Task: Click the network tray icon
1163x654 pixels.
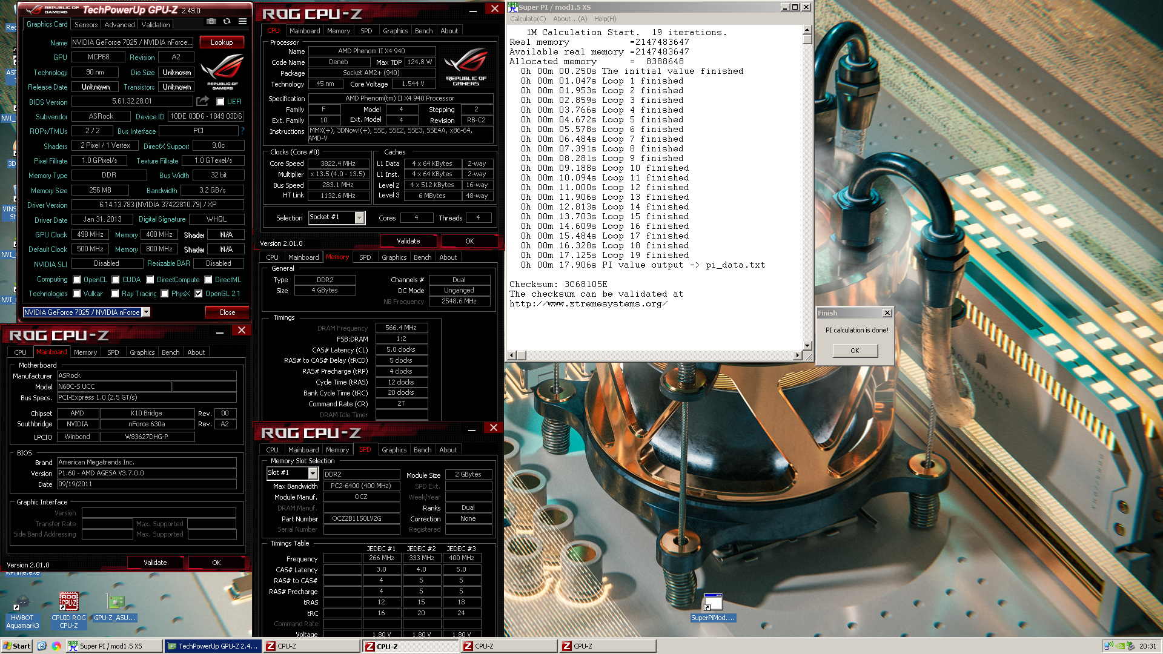Action: pos(1108,646)
